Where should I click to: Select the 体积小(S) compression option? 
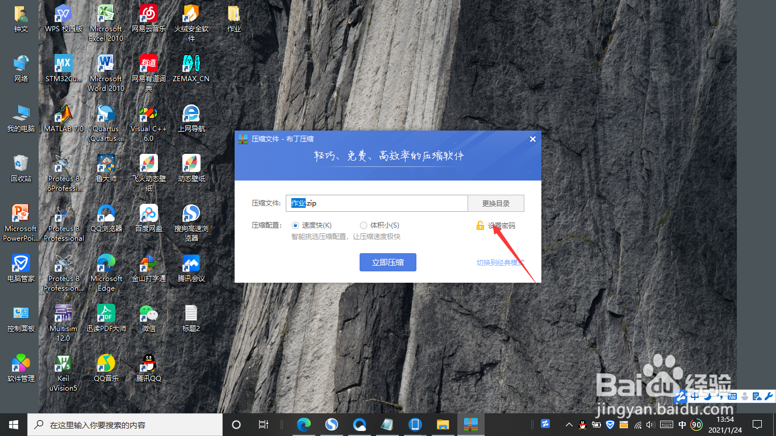click(x=379, y=225)
